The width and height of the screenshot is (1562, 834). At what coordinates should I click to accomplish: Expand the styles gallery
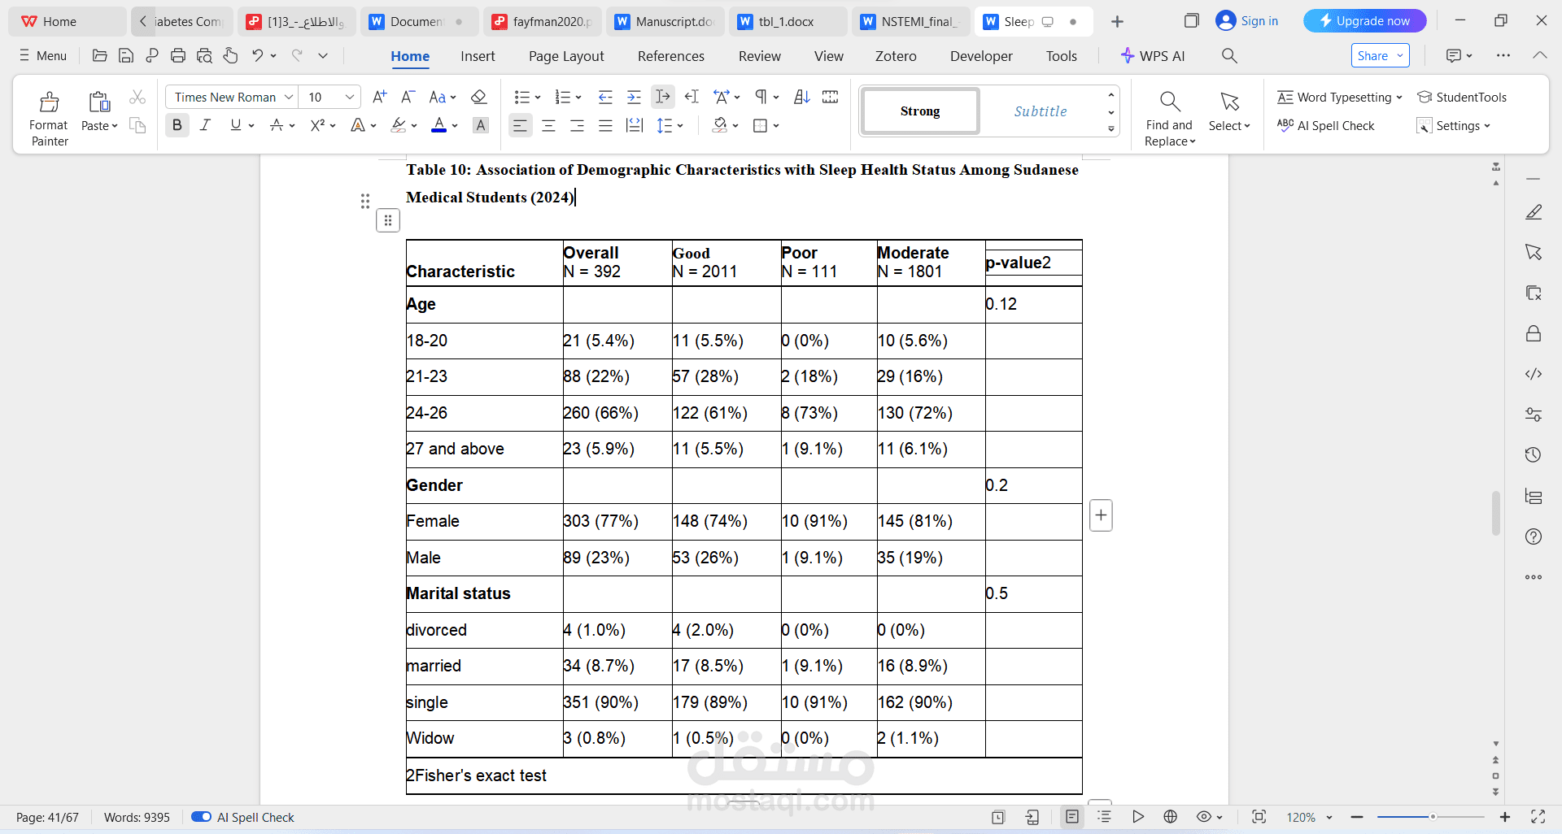[x=1110, y=128]
